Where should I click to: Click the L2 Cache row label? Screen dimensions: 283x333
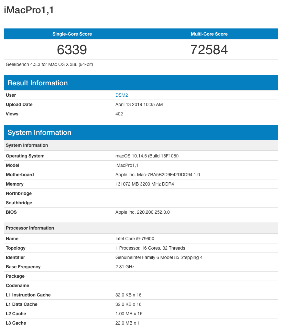click(16, 314)
